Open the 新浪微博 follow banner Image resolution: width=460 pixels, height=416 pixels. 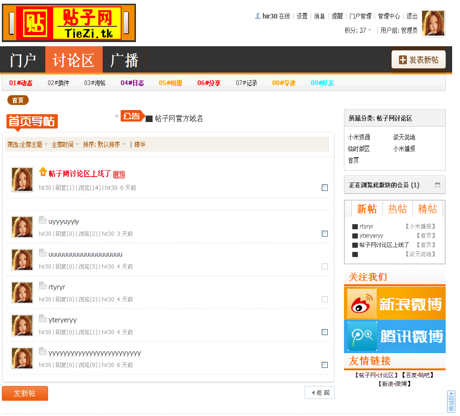pyautogui.click(x=394, y=303)
